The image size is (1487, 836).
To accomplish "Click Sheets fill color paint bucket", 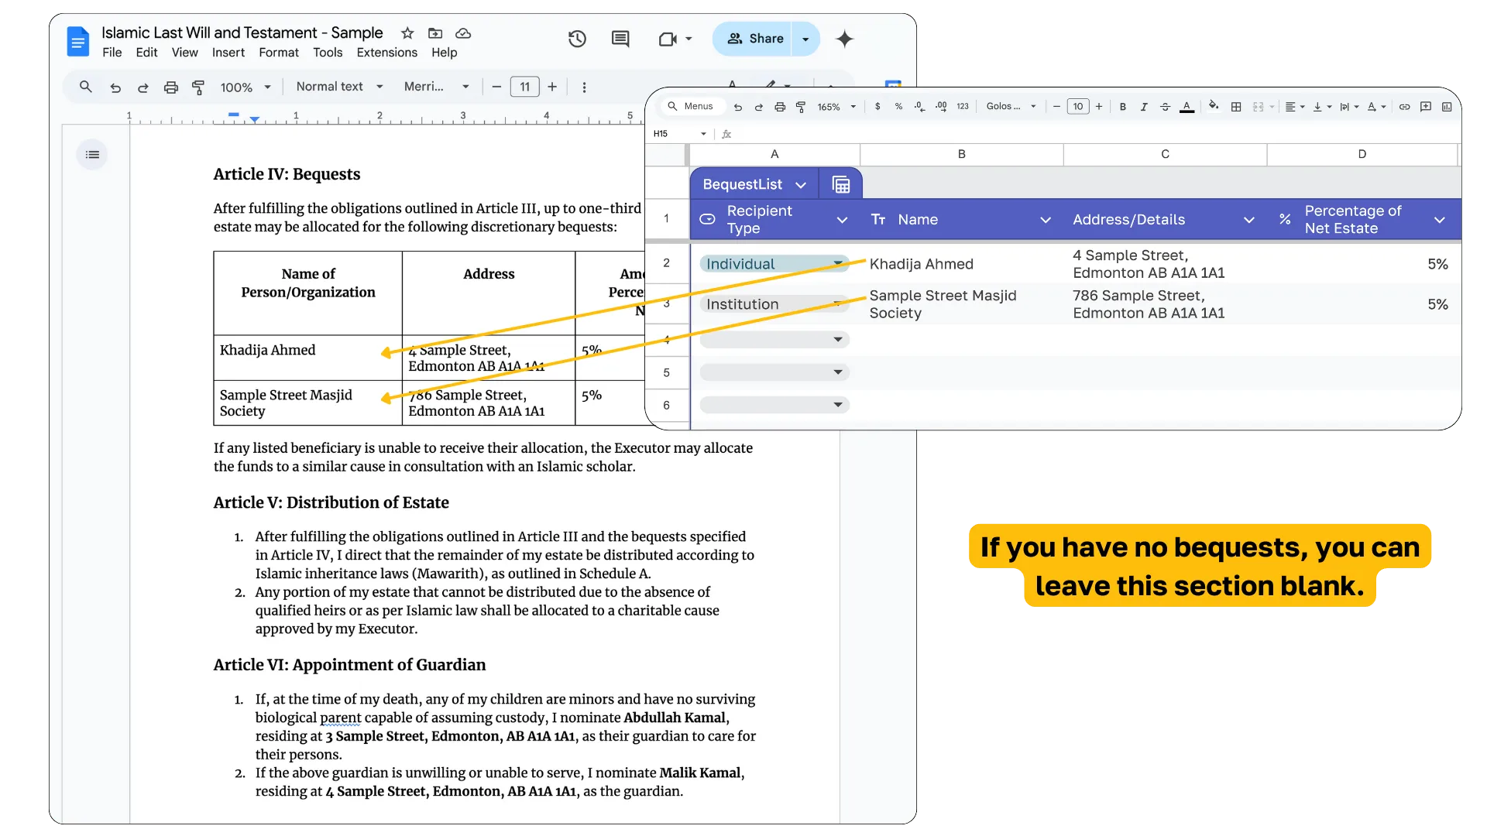I will coord(1214,106).
